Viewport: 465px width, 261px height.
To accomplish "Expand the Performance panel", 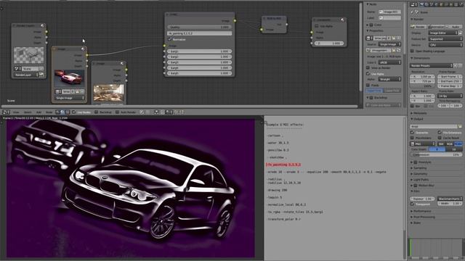I will pos(422,211).
